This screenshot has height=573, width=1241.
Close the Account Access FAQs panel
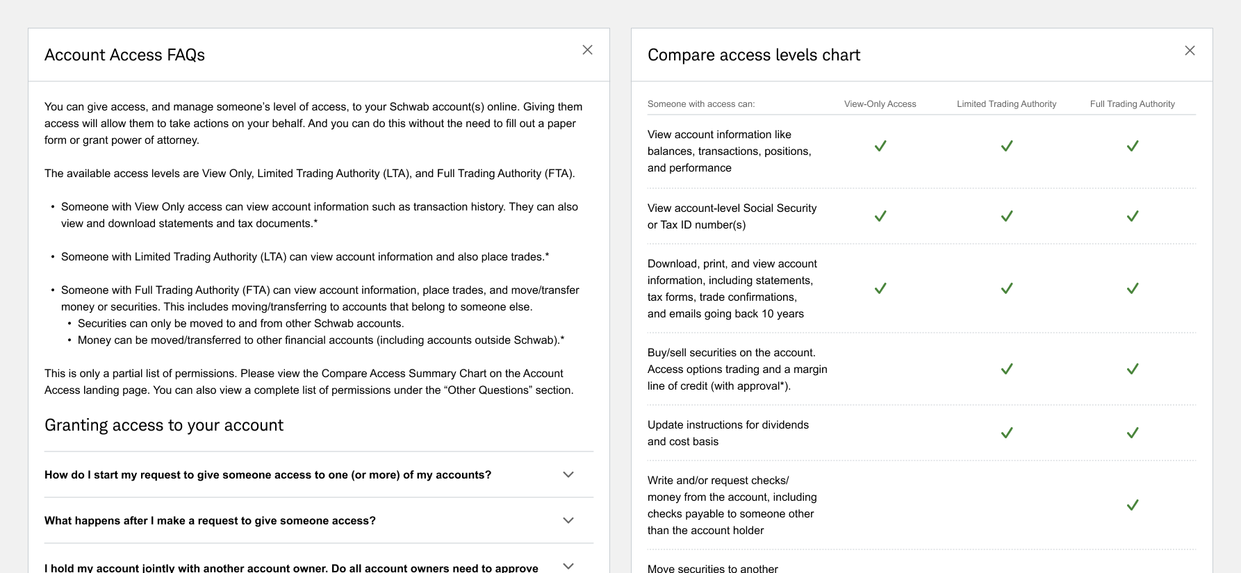(587, 50)
